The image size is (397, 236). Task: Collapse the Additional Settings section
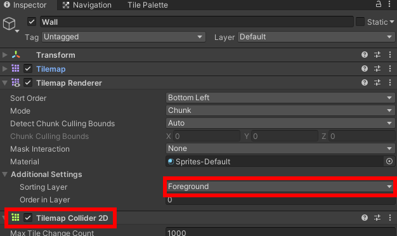(4, 174)
